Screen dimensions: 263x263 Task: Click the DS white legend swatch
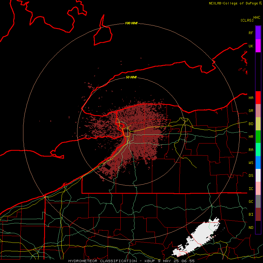pyautogui.click(x=258, y=175)
